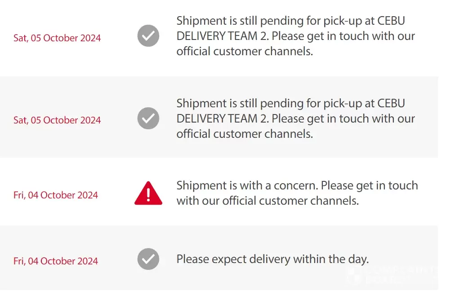Click the checkmark icon in the gray-shaded Sat, 05 October row

tap(148, 118)
